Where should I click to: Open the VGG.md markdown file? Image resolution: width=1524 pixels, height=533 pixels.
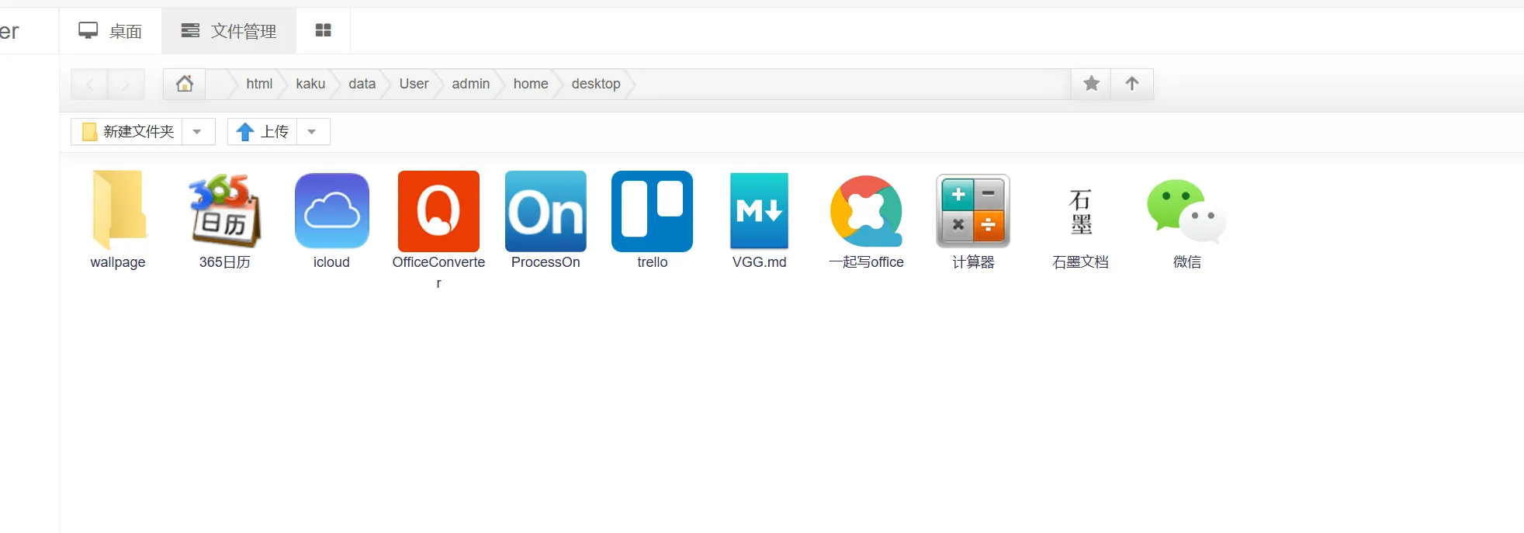[x=759, y=211]
